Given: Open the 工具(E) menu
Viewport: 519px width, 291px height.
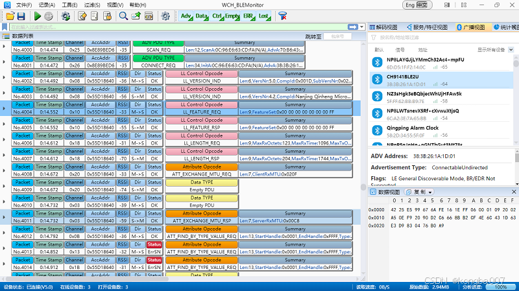Looking at the screenshot, I should point(69,5).
